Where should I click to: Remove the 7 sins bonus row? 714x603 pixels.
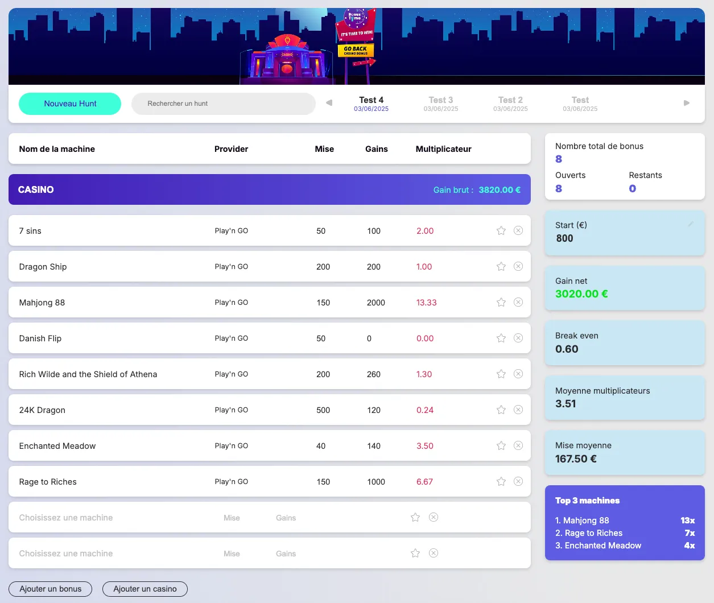pos(518,230)
